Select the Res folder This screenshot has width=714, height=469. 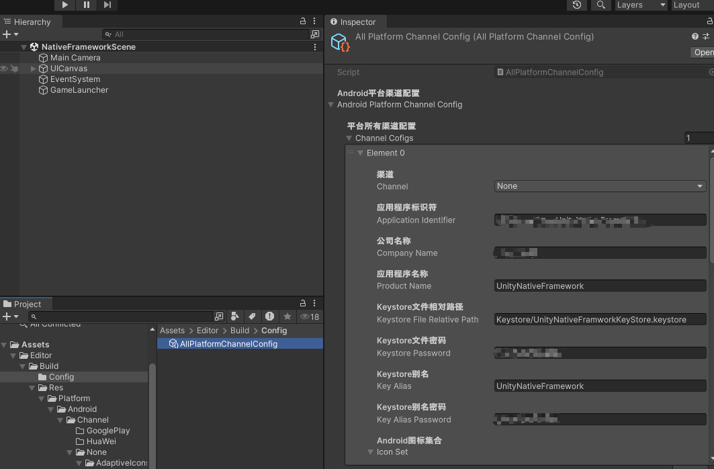point(56,388)
